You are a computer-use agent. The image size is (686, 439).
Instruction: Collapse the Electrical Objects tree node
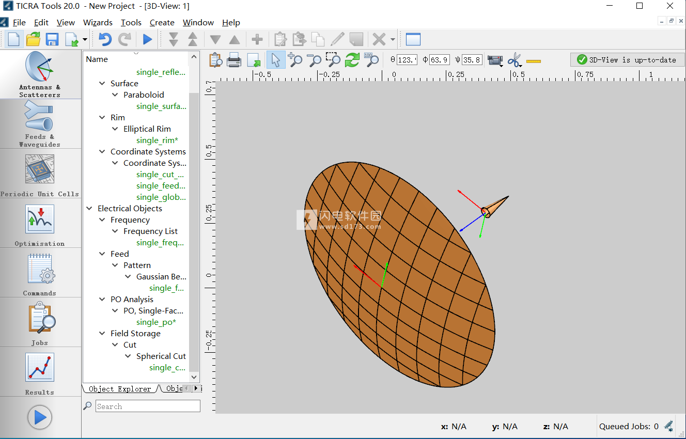(x=89, y=208)
